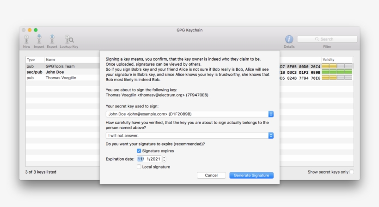Click the Name column header
The image size is (379, 207).
tap(51, 60)
